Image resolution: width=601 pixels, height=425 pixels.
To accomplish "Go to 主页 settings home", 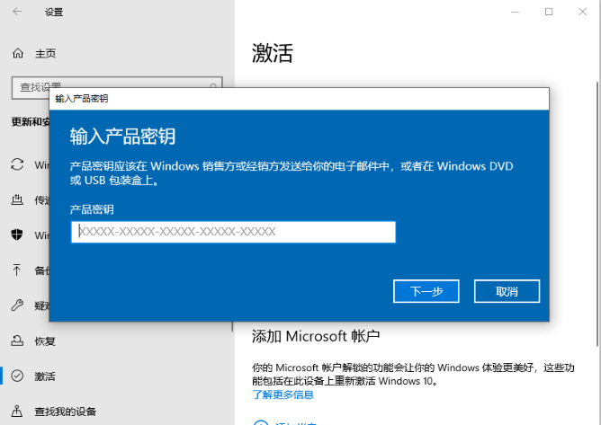I will click(45, 54).
